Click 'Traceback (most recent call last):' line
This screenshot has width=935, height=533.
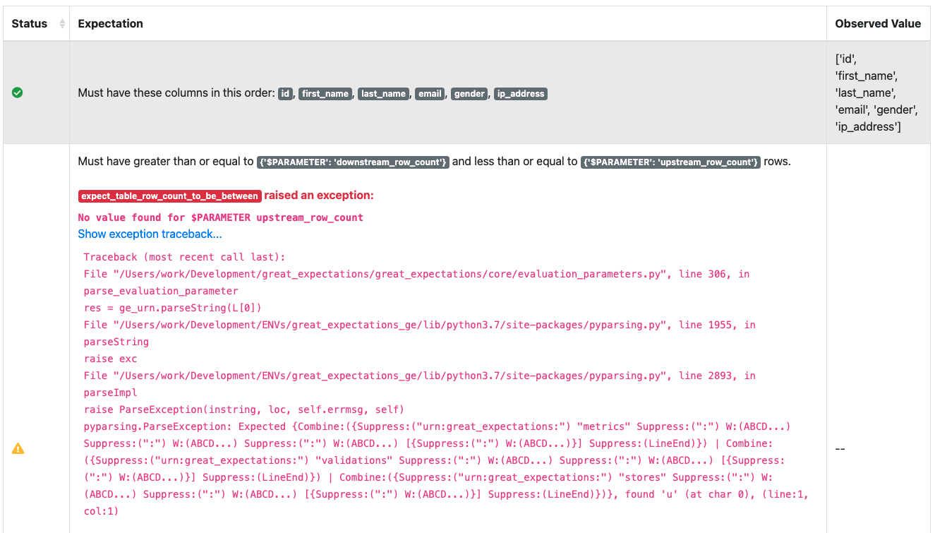[x=184, y=257]
